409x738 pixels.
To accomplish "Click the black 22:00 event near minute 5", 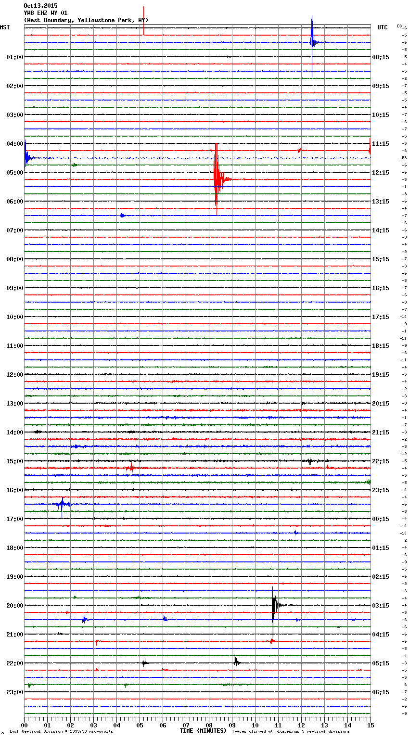I will point(144,663).
